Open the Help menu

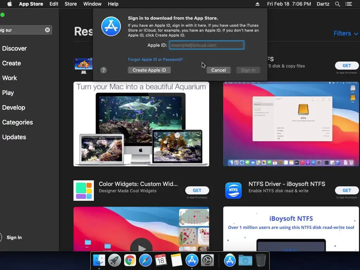click(113, 4)
